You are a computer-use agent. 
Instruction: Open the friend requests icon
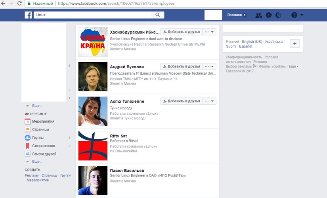click(258, 15)
